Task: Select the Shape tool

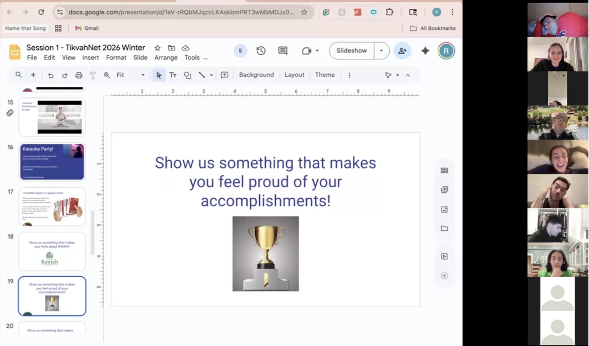Action: click(187, 75)
